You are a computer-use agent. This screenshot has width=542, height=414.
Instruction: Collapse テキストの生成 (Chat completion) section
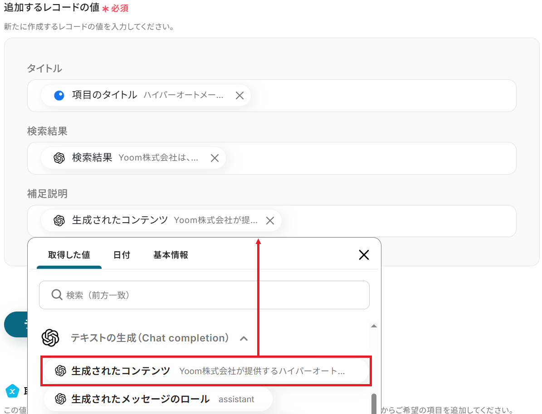coord(244,338)
